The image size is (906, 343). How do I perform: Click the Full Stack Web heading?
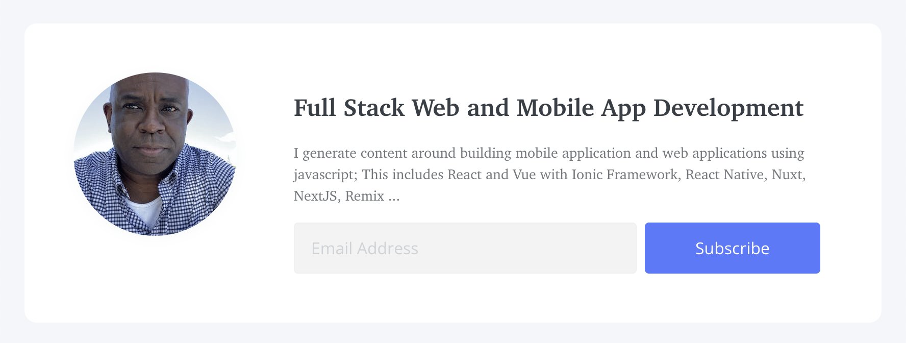coord(548,108)
